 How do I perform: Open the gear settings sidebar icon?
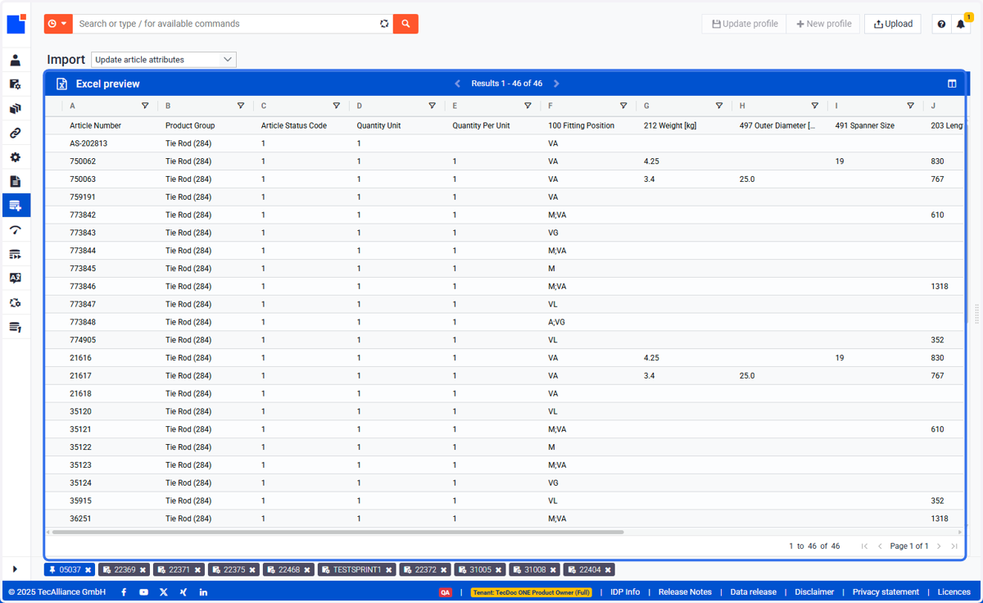pyautogui.click(x=15, y=157)
